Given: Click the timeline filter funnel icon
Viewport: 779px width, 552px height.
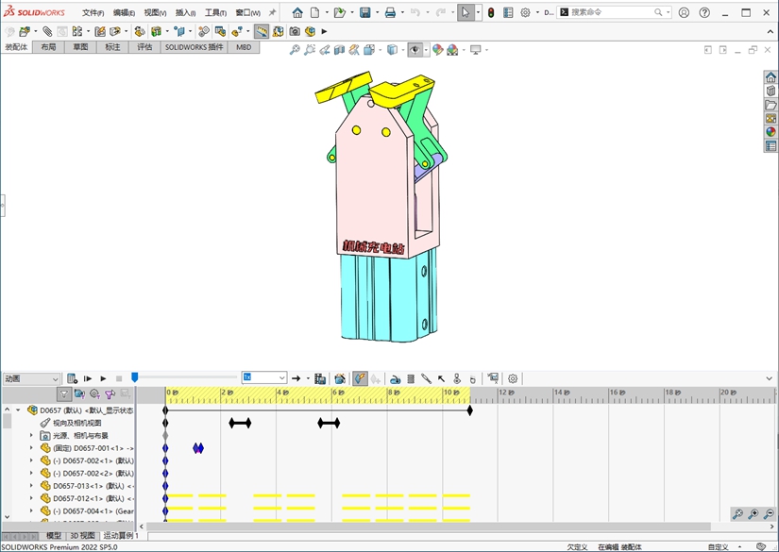Looking at the screenshot, I should pos(64,394).
